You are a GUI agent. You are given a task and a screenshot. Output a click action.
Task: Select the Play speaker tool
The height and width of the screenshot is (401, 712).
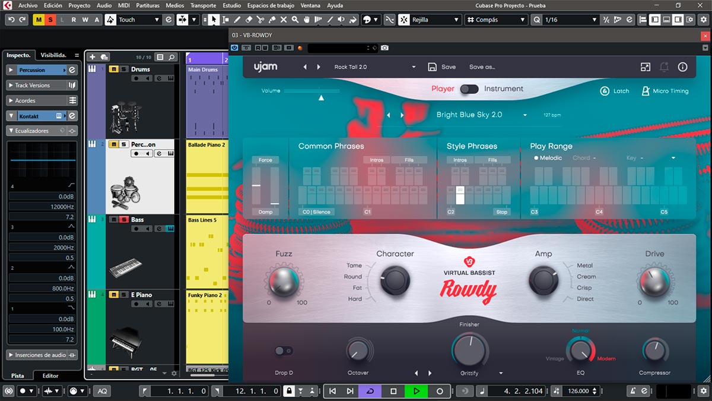(x=341, y=20)
